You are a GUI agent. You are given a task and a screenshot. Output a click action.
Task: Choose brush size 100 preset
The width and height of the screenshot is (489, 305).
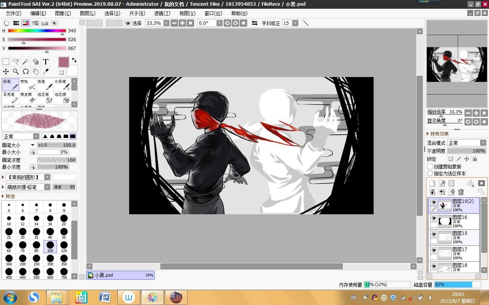[50, 246]
